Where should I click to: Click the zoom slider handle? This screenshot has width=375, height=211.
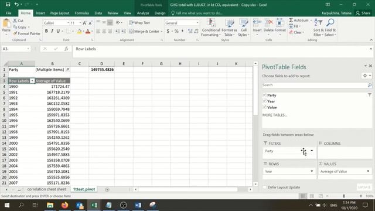point(344,196)
